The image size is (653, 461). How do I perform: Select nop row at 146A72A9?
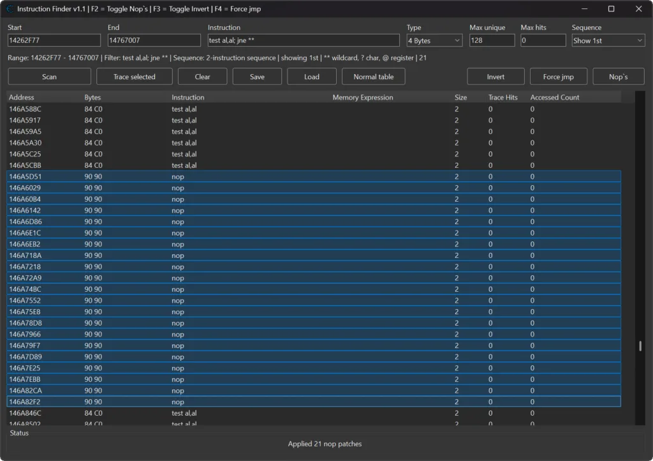[x=314, y=278]
